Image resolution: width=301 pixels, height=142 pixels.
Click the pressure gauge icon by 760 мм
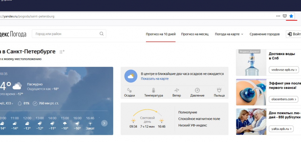tap(35, 103)
